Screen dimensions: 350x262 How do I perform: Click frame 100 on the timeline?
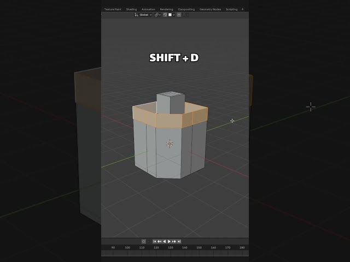point(127,247)
